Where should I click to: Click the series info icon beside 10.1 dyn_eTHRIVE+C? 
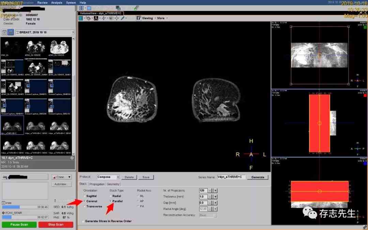tap(72, 158)
